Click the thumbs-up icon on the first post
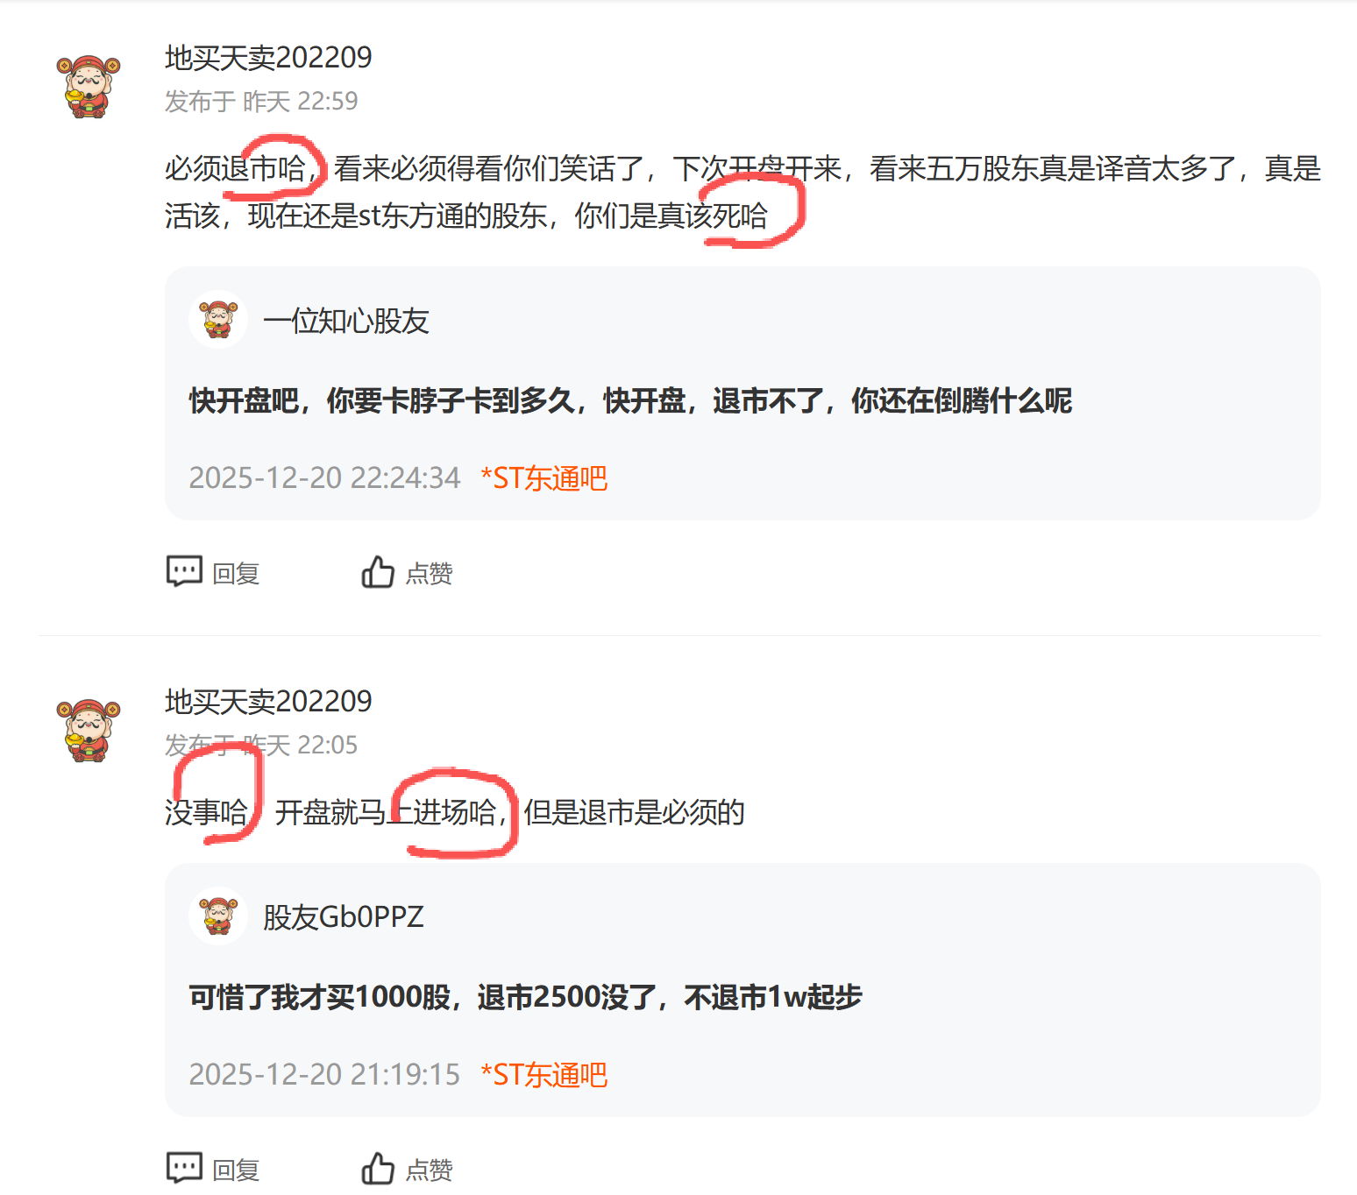 click(x=378, y=571)
